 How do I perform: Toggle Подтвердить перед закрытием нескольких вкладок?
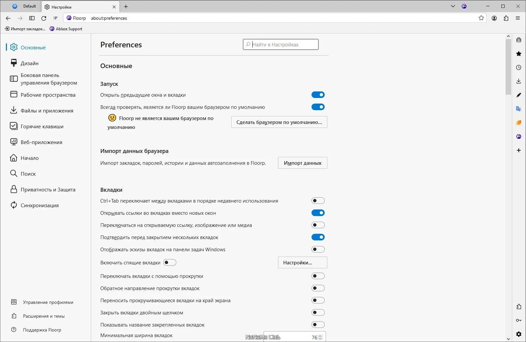click(318, 237)
